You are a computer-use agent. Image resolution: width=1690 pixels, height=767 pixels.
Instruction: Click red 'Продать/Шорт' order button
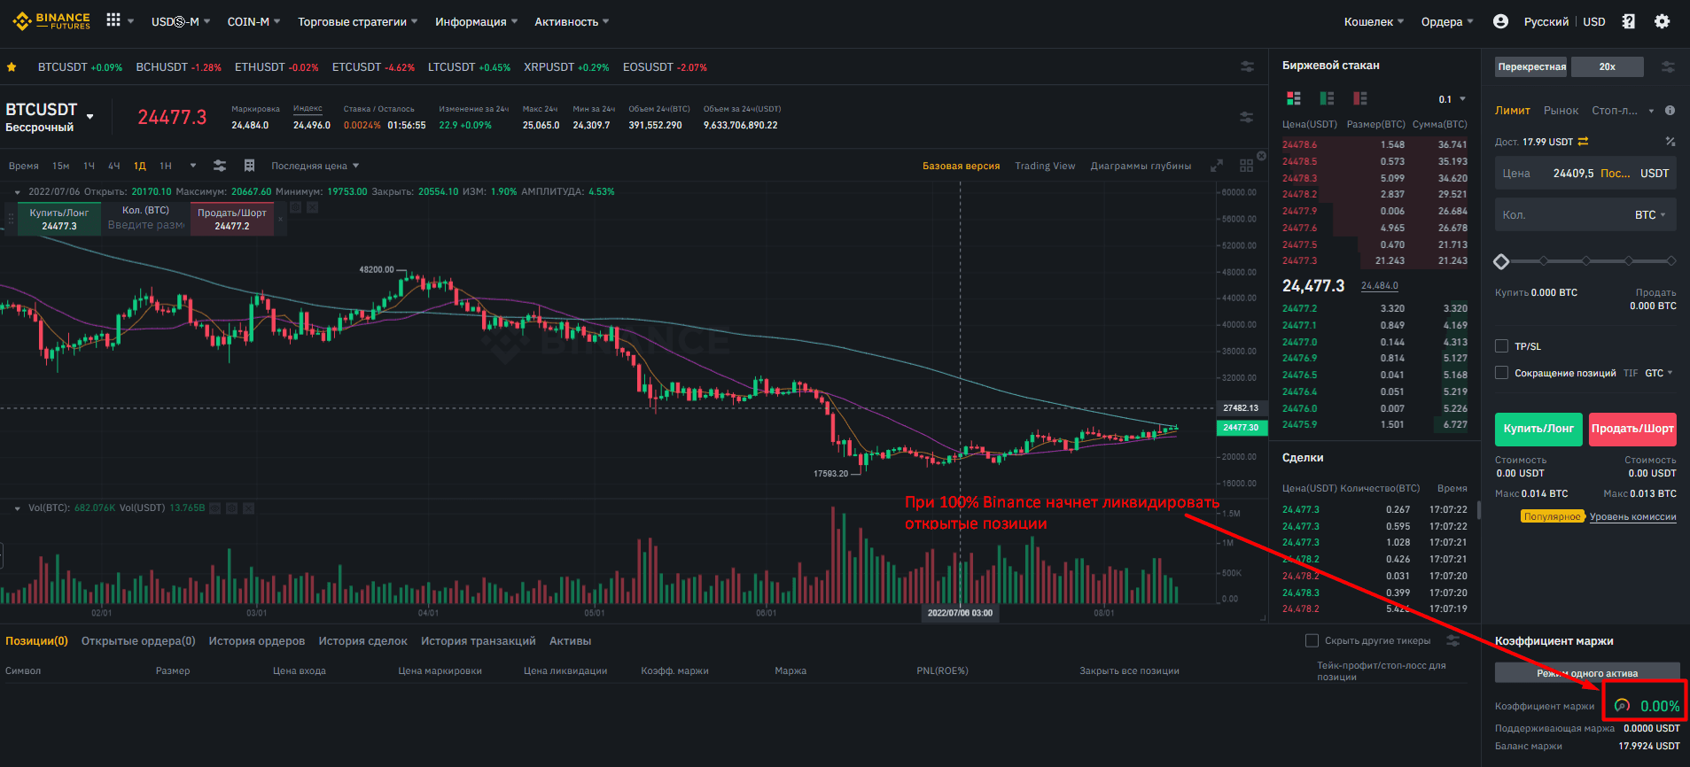click(x=1632, y=429)
